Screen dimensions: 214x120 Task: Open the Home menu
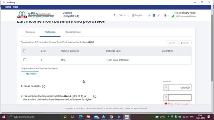click(x=8, y=7)
